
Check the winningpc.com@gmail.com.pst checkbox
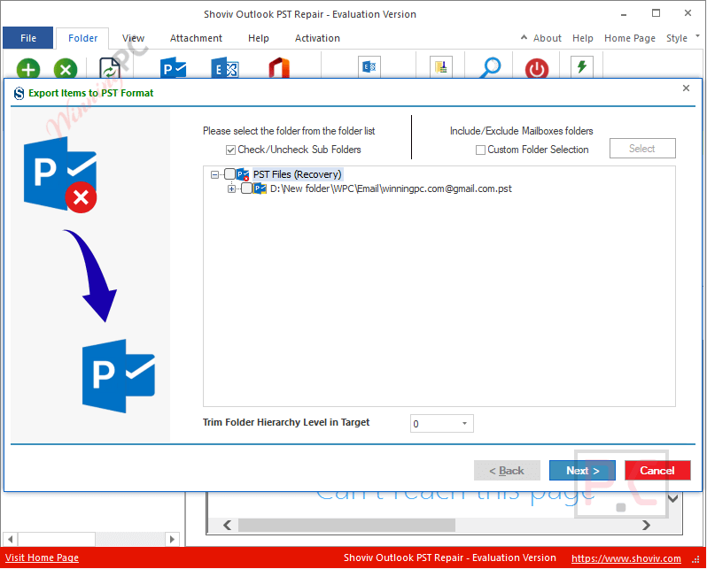tap(246, 188)
